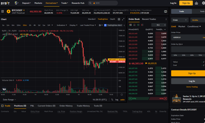Set quantity slider to 25%

pyautogui.click(x=183, y=55)
